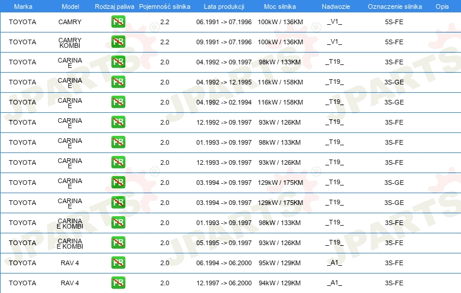Click fuel icon for CARINA E 01.1993 (not KOMBI)
Image resolution: width=461 pixels, height=293 pixels.
(118, 142)
